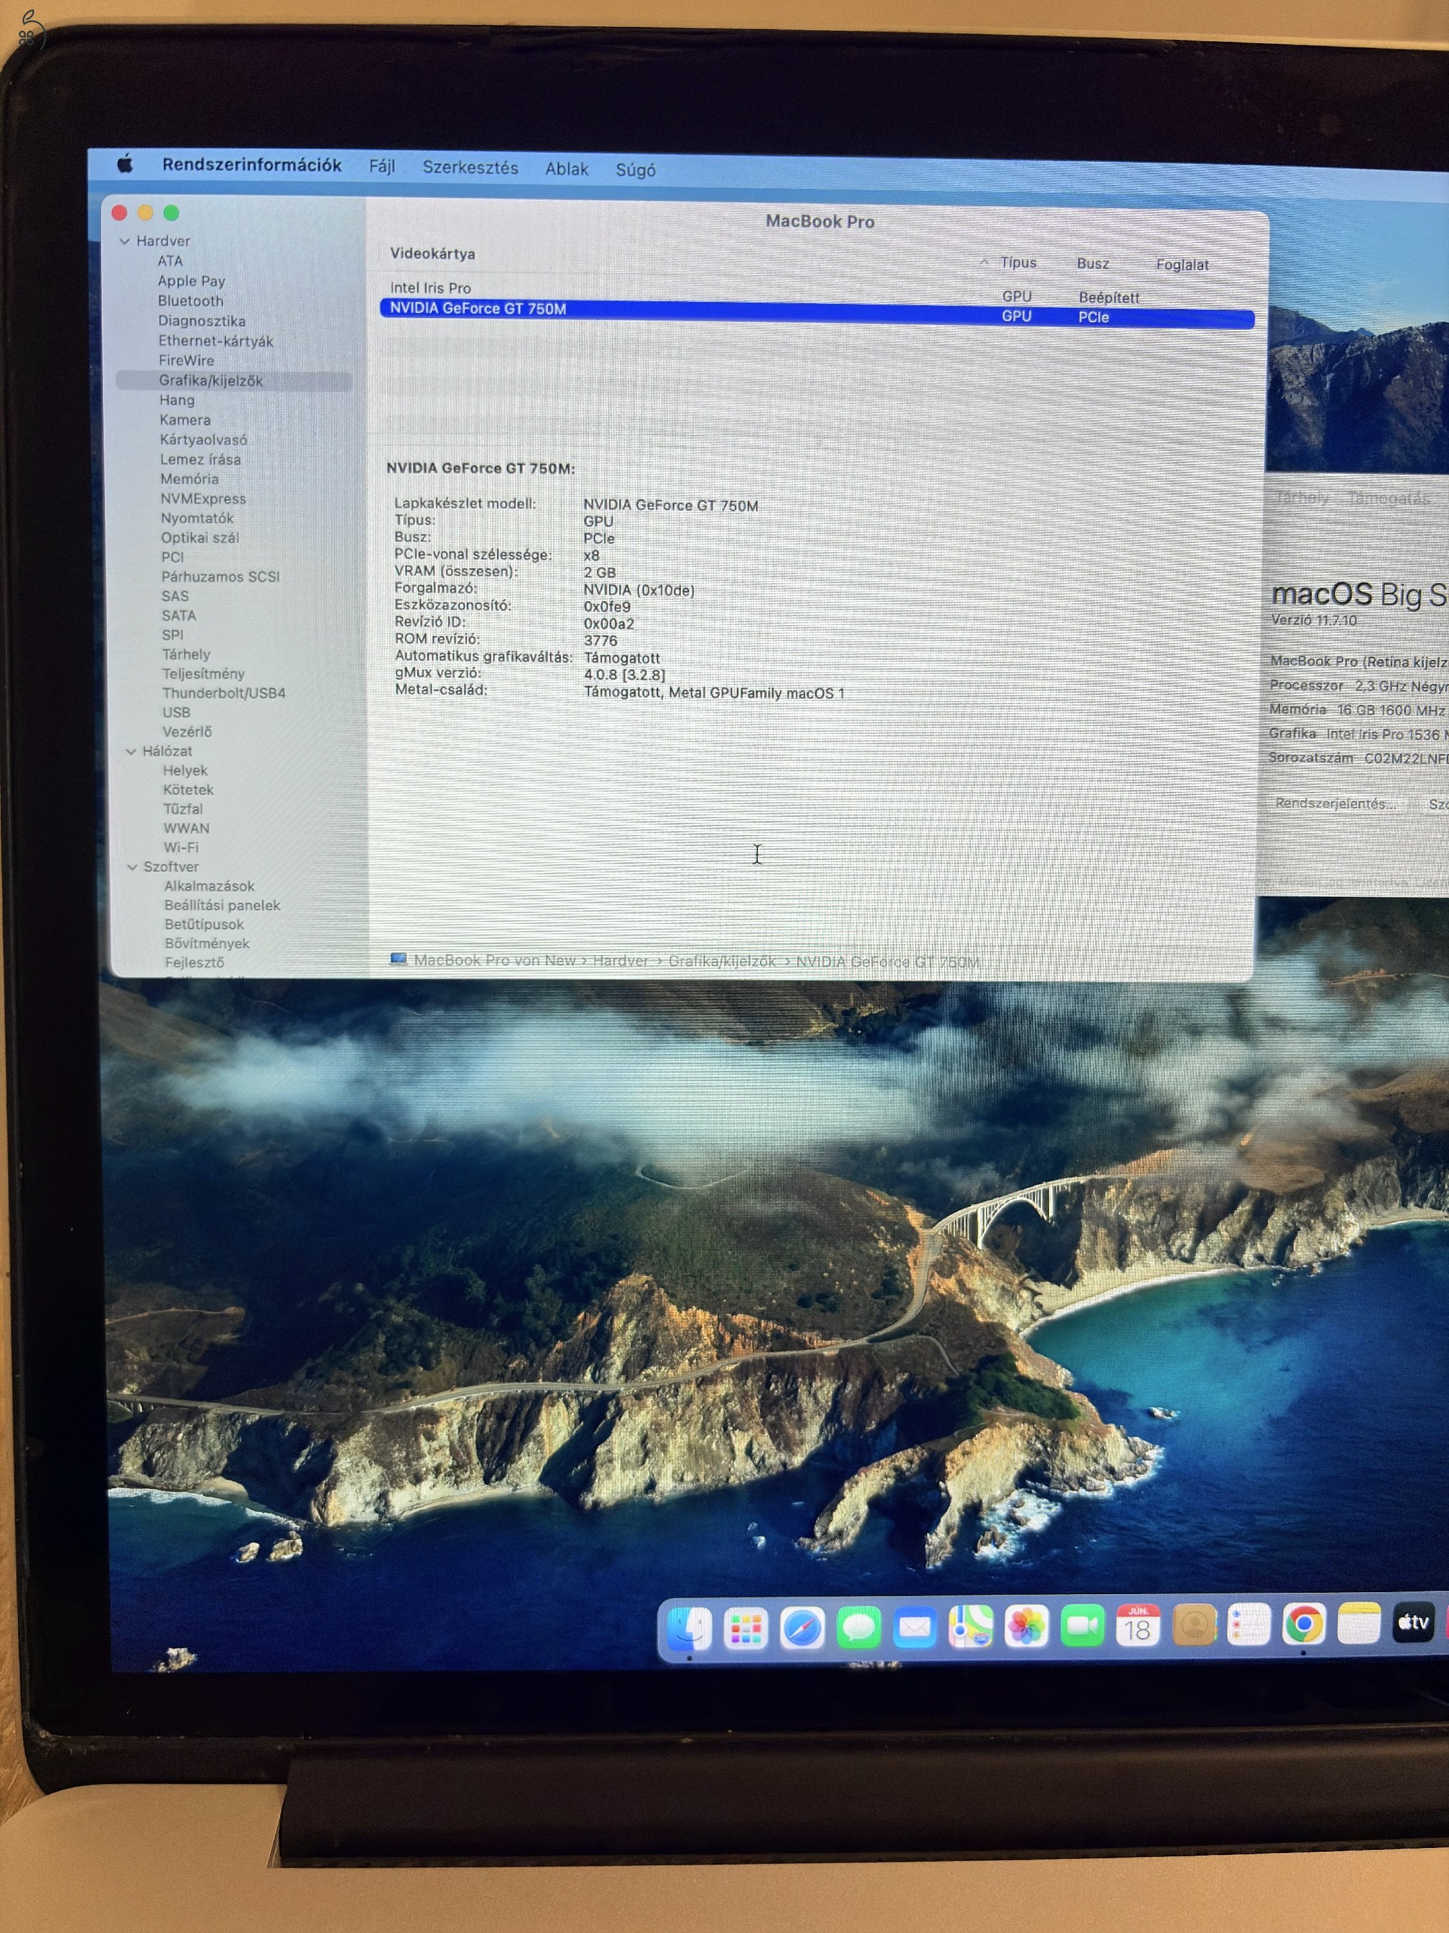
Task: Open Google Chrome from the Dock
Action: coord(1303,1624)
